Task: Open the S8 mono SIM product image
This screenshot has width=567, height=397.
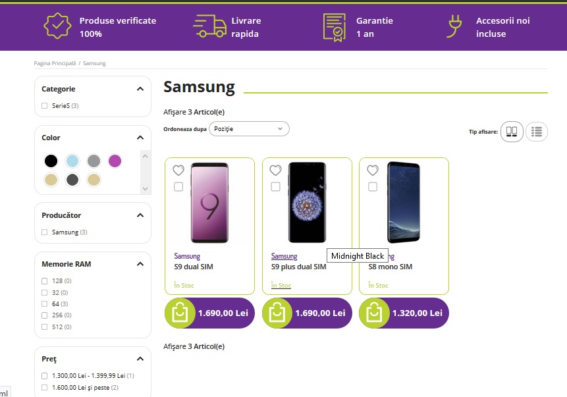Action: click(x=404, y=203)
